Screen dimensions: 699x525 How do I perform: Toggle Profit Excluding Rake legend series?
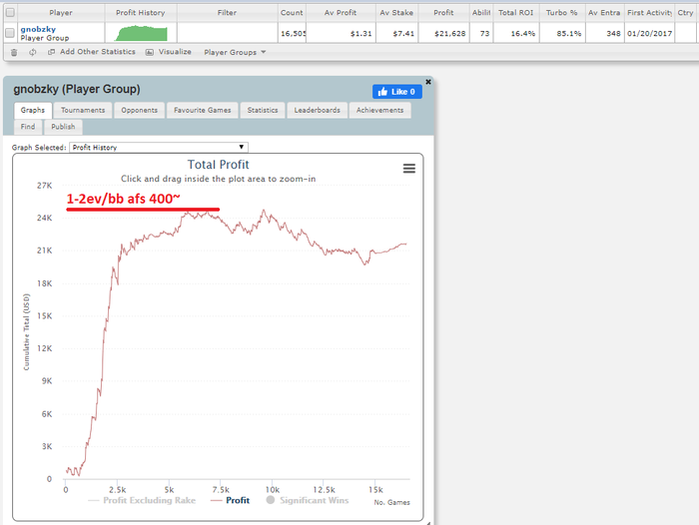[x=142, y=500]
